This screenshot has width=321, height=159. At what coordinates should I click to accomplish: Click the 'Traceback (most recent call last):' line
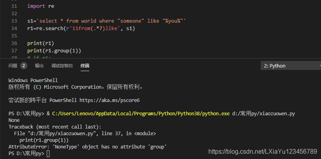pyautogui.click(x=55, y=127)
